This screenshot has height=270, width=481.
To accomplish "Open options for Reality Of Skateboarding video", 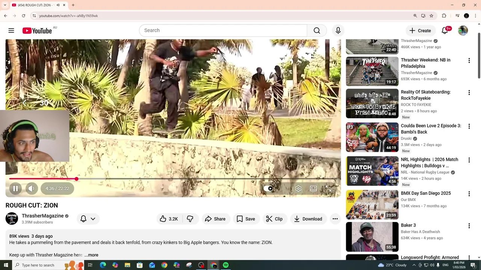I will 469,92.
